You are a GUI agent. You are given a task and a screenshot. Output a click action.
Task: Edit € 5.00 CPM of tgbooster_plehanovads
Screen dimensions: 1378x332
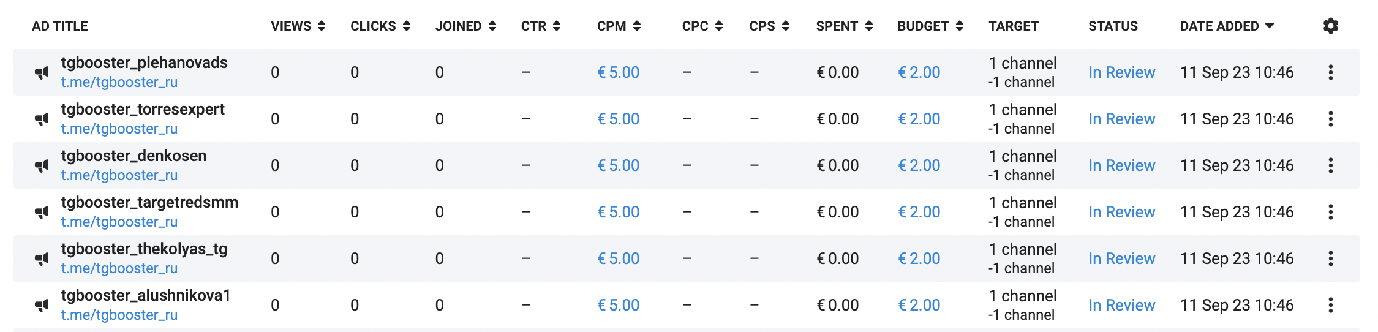618,72
